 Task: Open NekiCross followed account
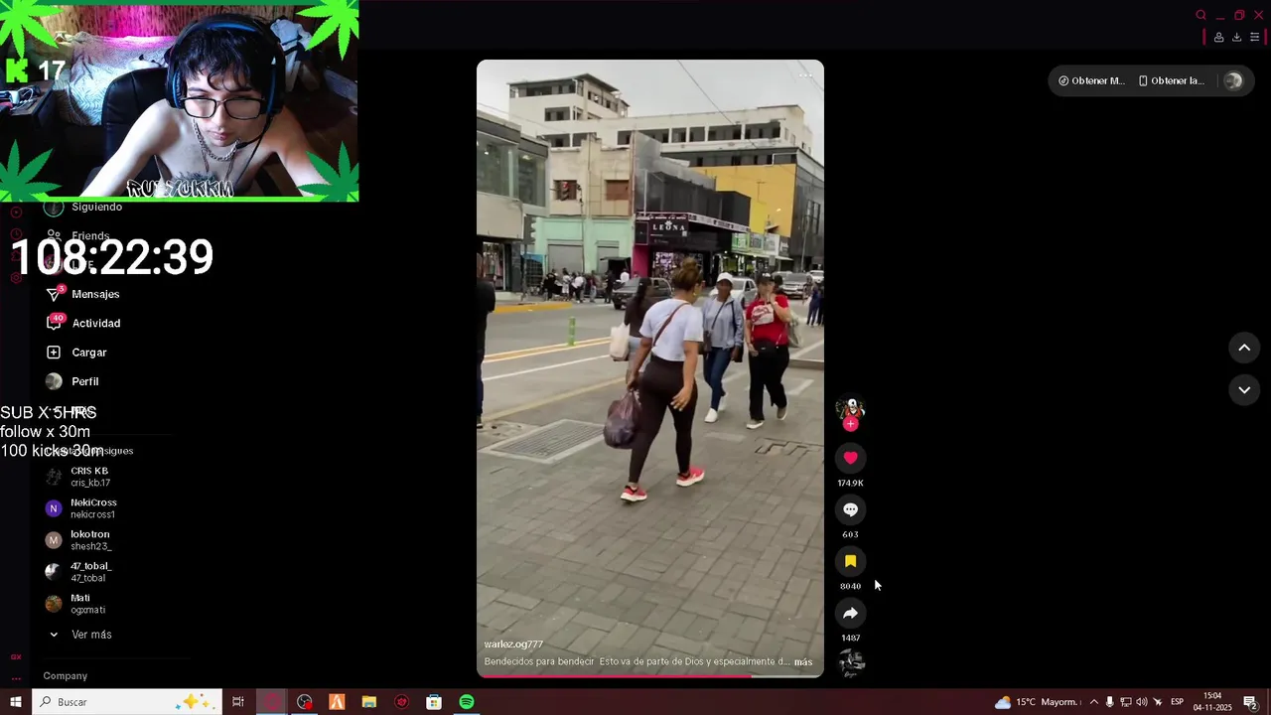tap(79, 508)
